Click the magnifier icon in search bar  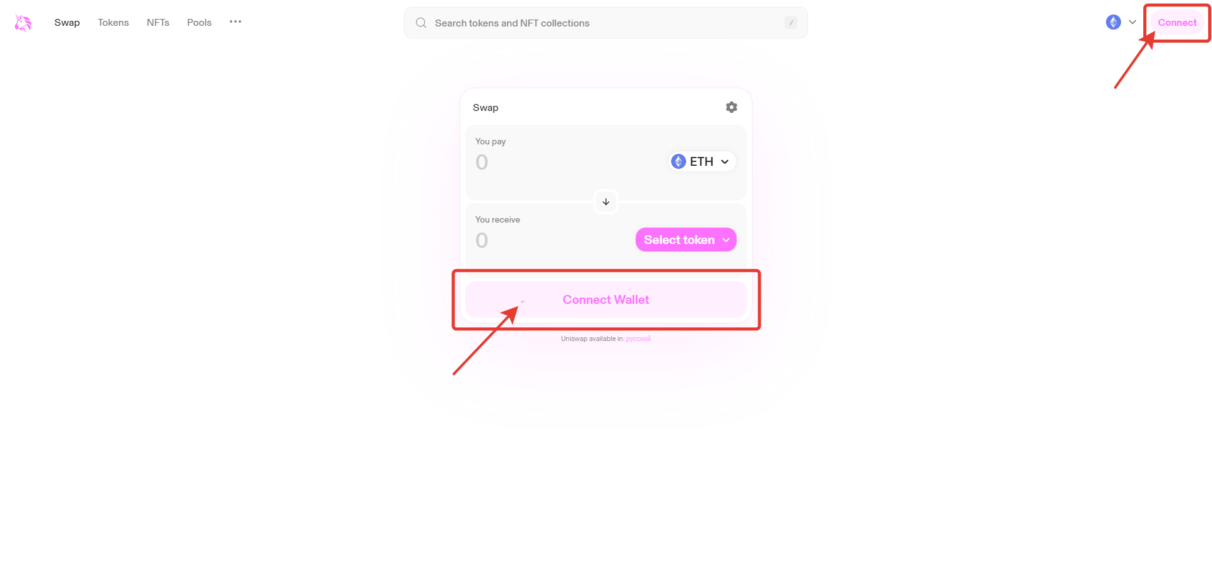coord(421,23)
